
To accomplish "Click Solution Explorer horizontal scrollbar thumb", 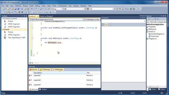I will tap(153, 87).
